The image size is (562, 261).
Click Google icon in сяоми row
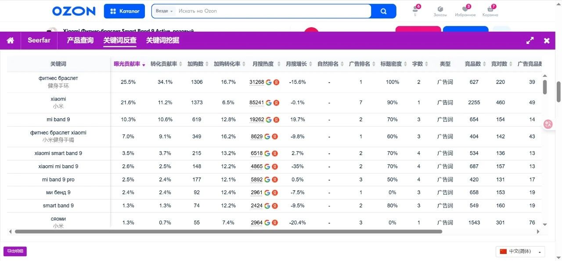(267, 223)
